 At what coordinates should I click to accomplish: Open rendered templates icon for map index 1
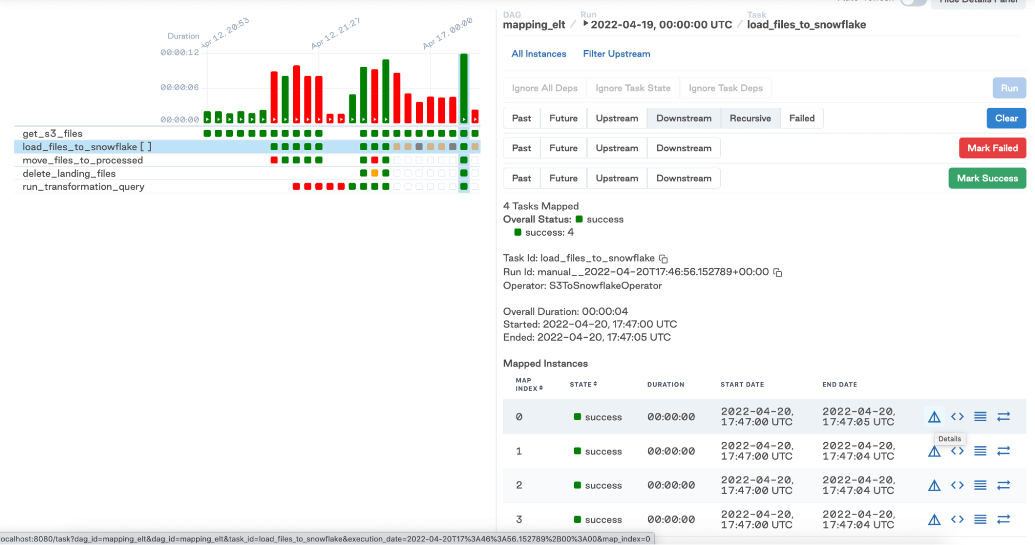(x=957, y=451)
